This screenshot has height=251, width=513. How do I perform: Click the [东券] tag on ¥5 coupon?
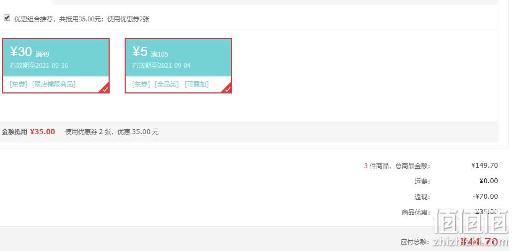pos(141,84)
